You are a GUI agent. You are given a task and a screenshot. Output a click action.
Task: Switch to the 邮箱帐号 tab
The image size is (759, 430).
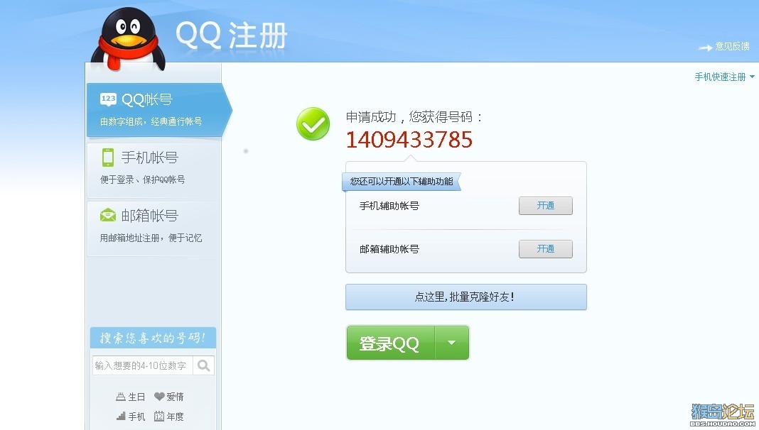[154, 226]
